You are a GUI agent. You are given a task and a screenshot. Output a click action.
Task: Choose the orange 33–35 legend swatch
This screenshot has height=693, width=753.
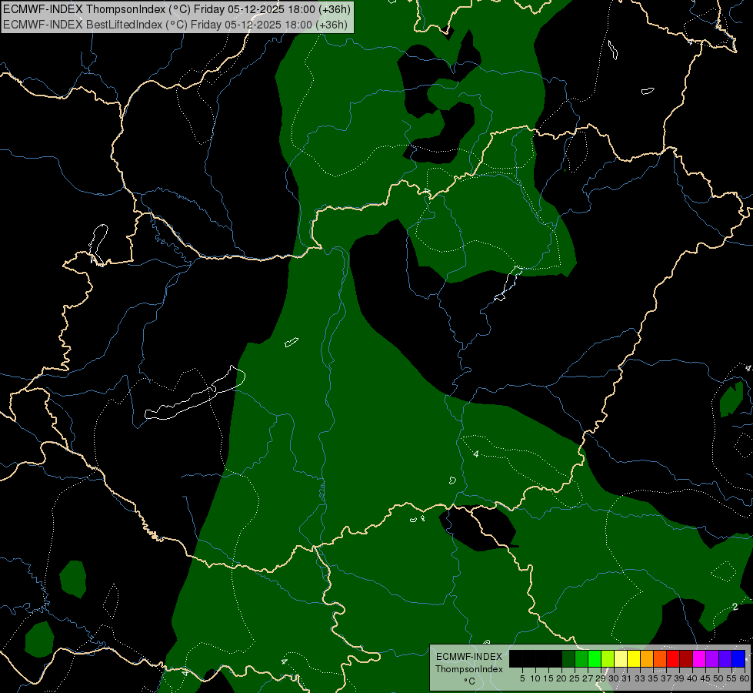pyautogui.click(x=647, y=658)
